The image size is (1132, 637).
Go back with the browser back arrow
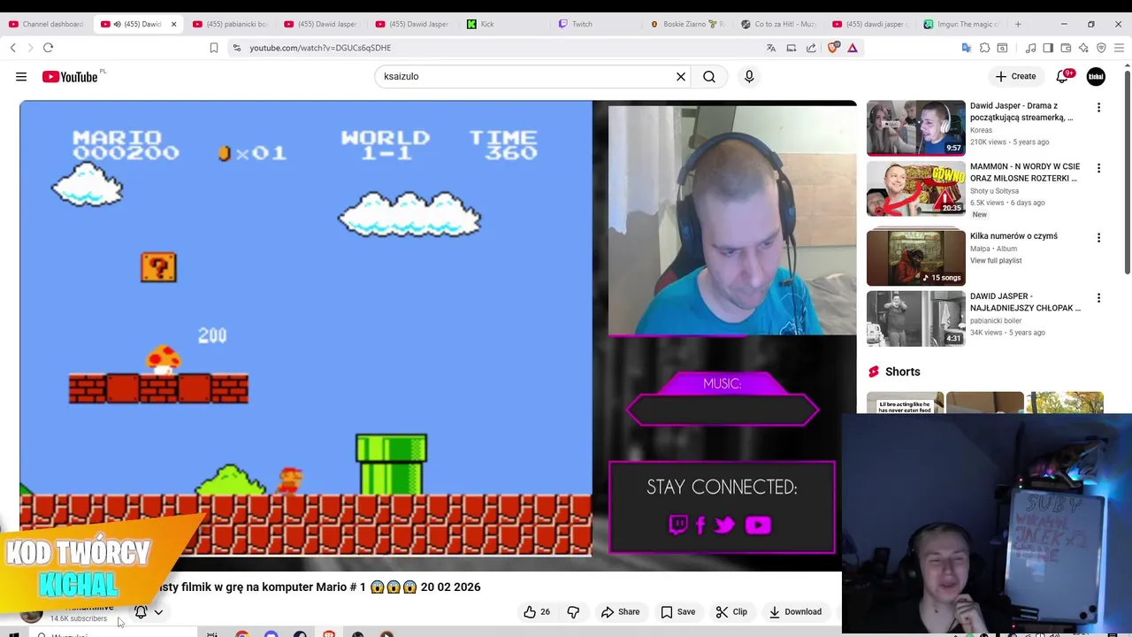point(13,48)
